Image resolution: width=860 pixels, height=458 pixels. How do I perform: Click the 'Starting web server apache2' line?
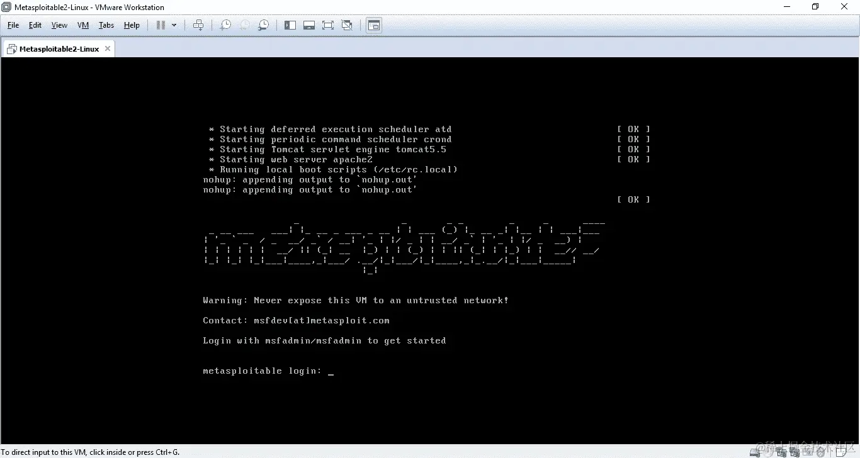coord(291,160)
